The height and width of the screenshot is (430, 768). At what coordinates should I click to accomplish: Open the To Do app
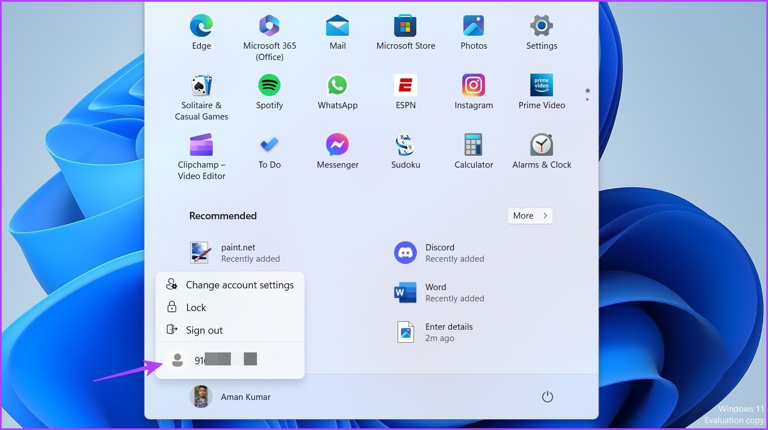pos(269,151)
